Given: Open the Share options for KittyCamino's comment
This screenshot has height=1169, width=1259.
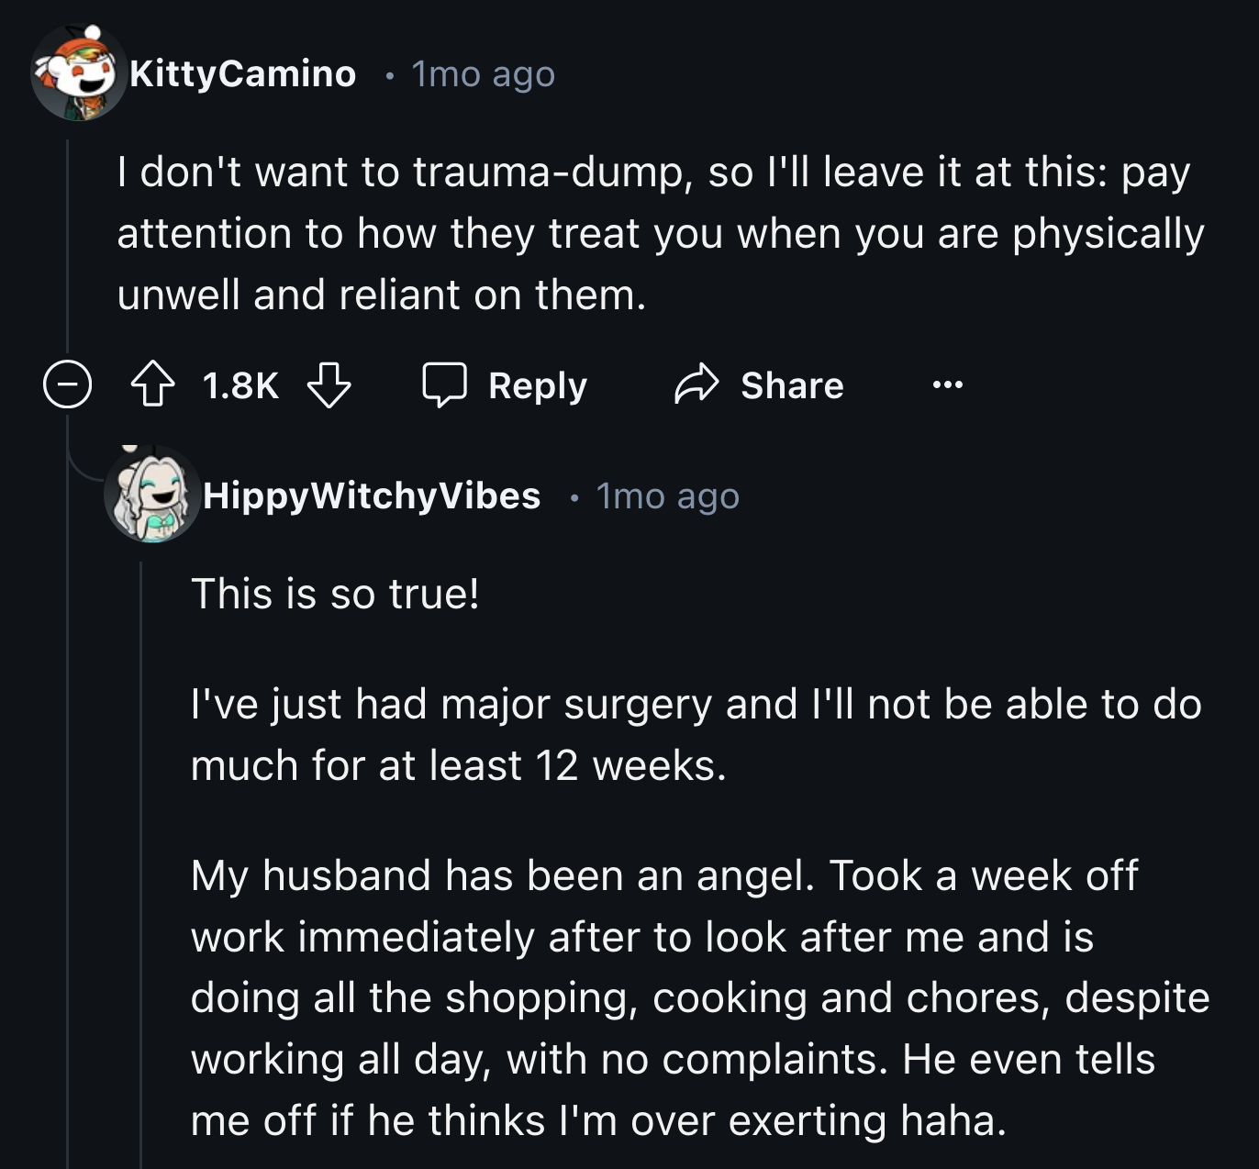Looking at the screenshot, I should (758, 384).
